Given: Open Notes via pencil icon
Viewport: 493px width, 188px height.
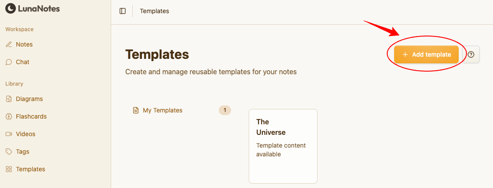Looking at the screenshot, I should (9, 44).
